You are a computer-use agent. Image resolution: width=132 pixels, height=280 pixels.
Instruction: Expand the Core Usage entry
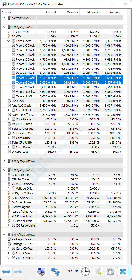point(9,119)
